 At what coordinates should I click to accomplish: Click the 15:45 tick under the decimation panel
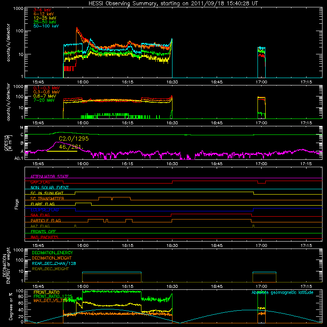coord(38,287)
